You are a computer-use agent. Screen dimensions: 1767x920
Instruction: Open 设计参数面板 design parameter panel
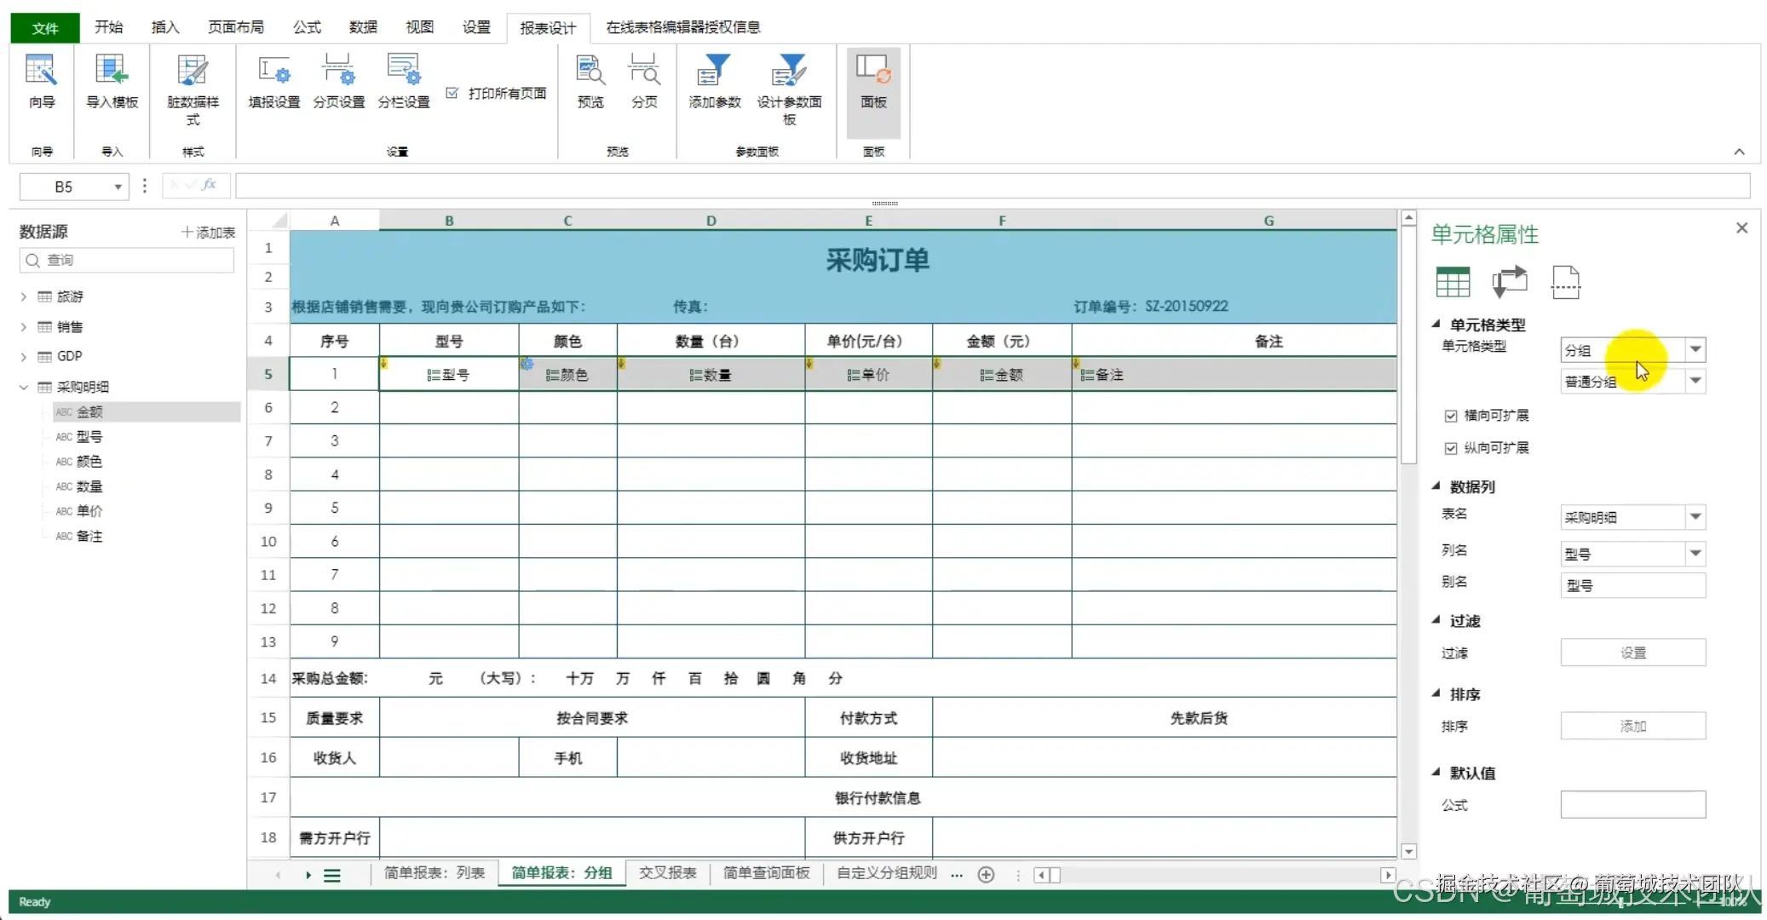coord(789,72)
